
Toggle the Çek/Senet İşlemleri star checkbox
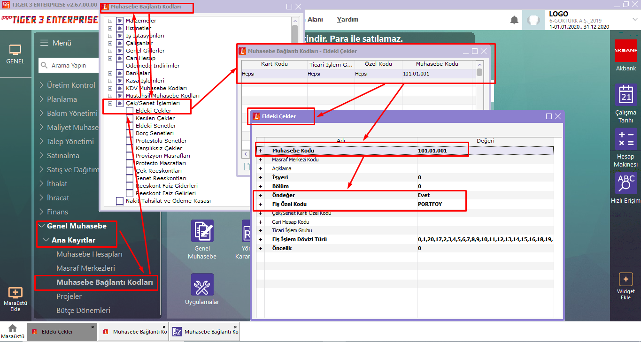pos(120,103)
